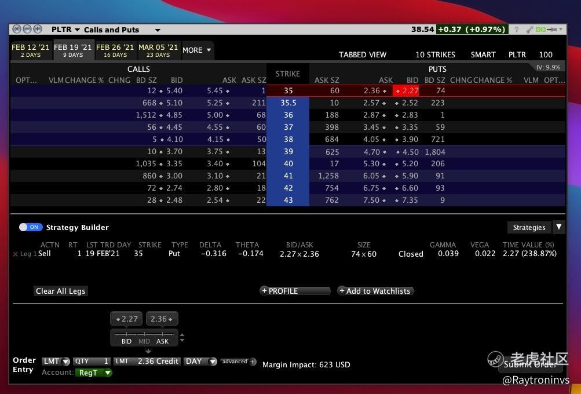Viewport: 581px width, 394px height.
Task: Close the option chain window
Action: [17, 29]
